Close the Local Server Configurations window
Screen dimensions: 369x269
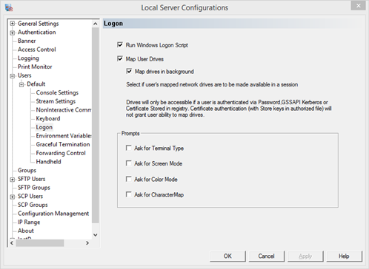pos(358,5)
